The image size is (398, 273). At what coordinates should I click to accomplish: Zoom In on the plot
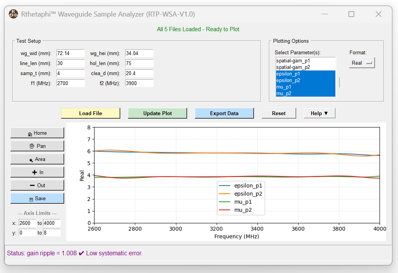pyautogui.click(x=37, y=172)
